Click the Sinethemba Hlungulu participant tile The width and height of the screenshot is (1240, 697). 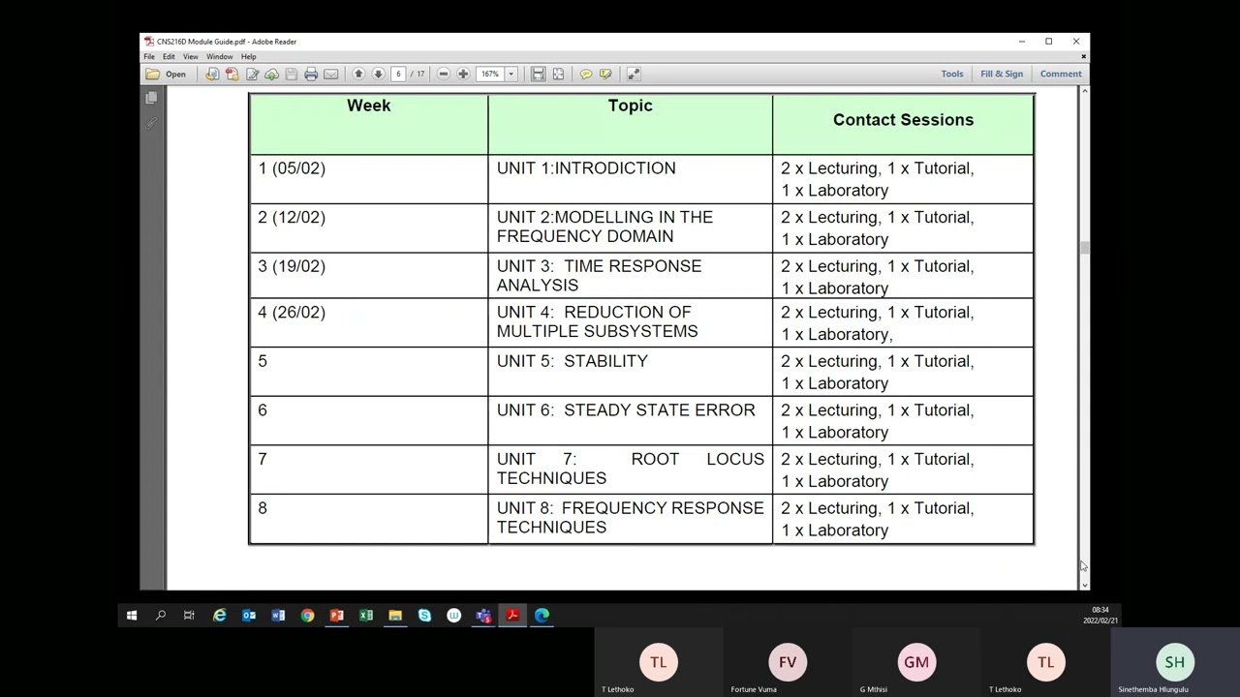[1175, 662]
